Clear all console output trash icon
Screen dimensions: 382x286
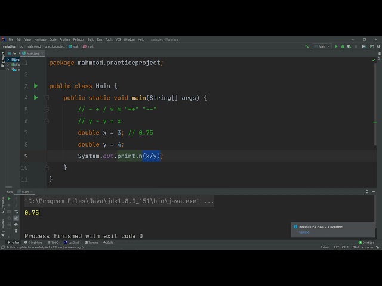(x=16, y=231)
